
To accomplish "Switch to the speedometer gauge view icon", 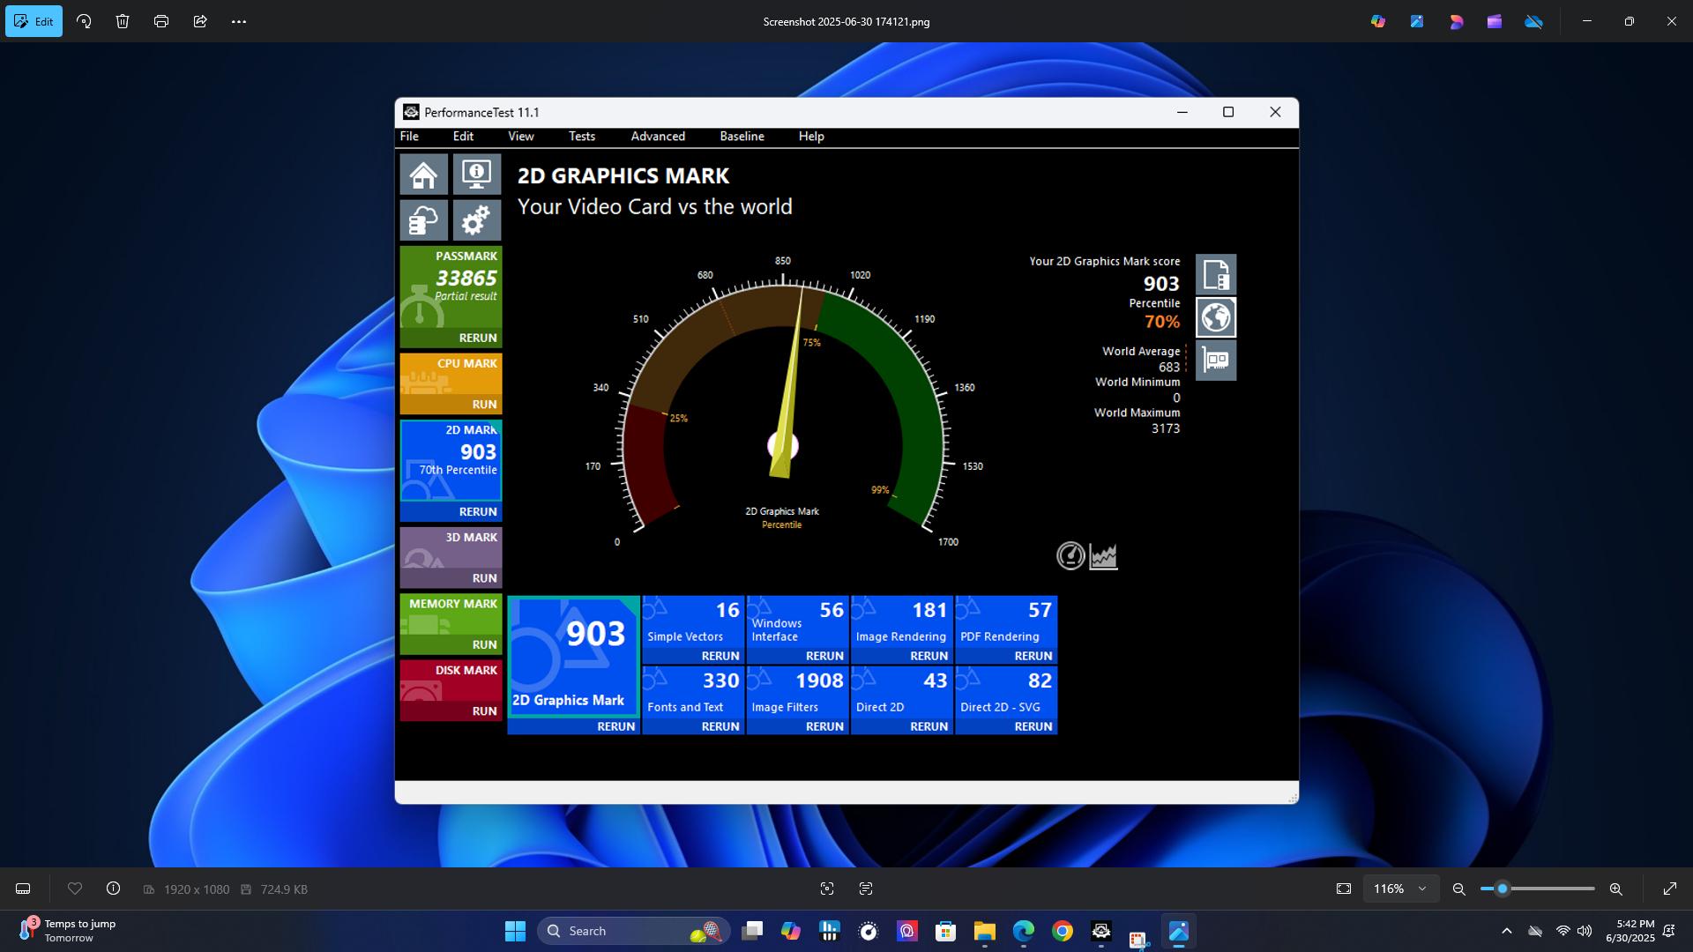I will [x=1070, y=556].
